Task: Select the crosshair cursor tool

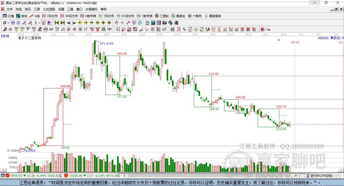Action: (x=122, y=23)
